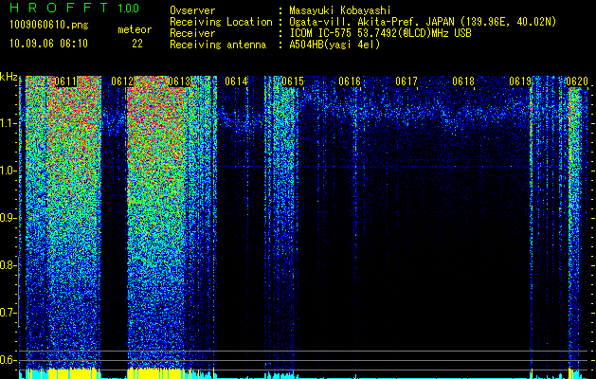Click the Receiving antenna label

coord(218,45)
